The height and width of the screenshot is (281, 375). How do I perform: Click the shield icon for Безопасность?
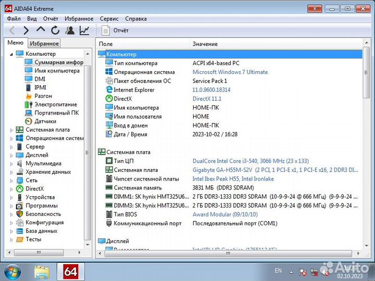click(x=20, y=214)
